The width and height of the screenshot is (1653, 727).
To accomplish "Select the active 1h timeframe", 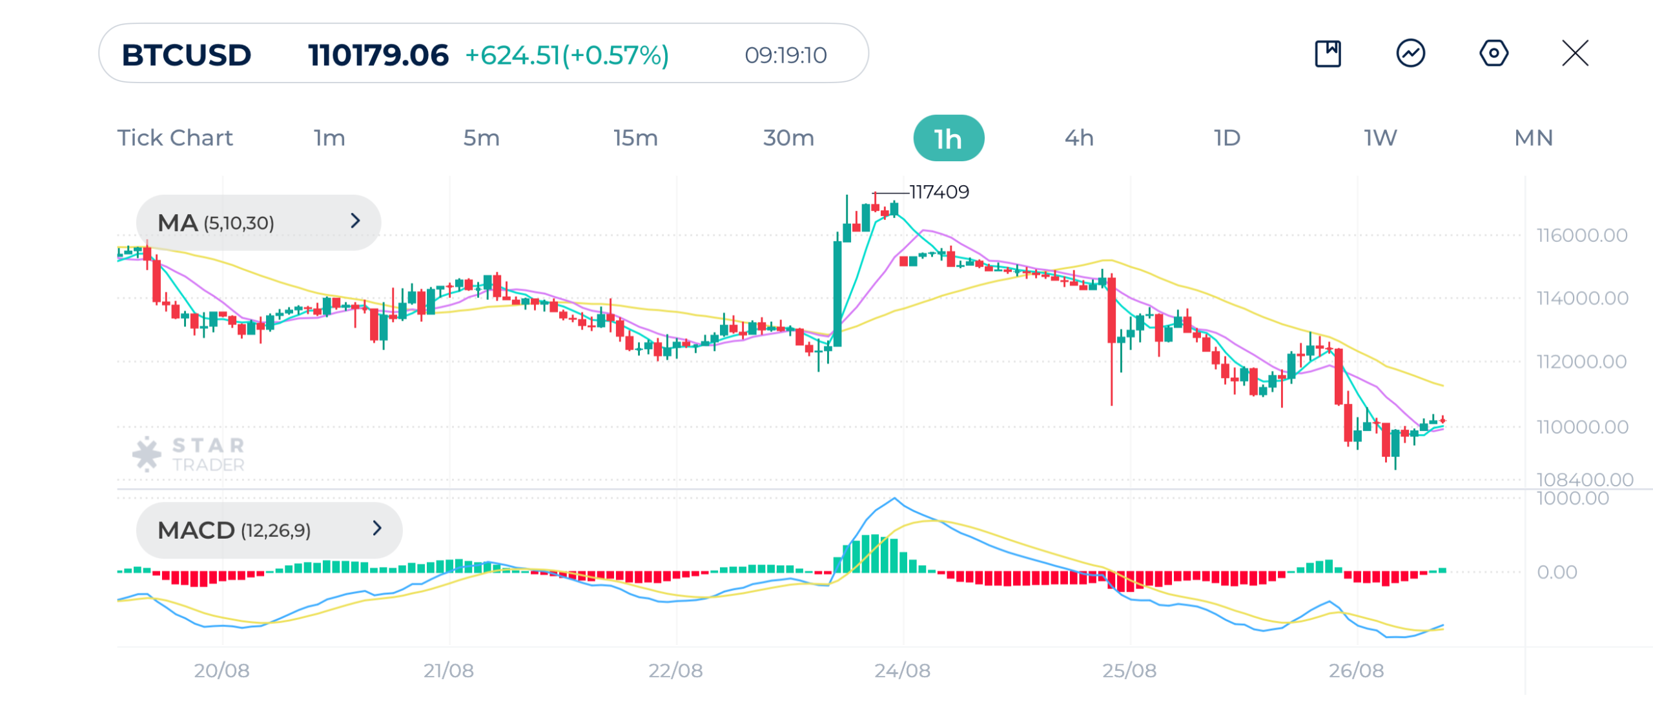I will [949, 138].
